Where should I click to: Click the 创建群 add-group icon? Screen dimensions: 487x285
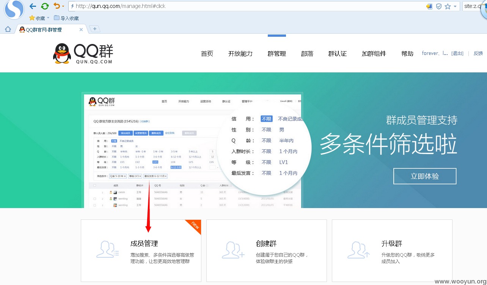[233, 249]
